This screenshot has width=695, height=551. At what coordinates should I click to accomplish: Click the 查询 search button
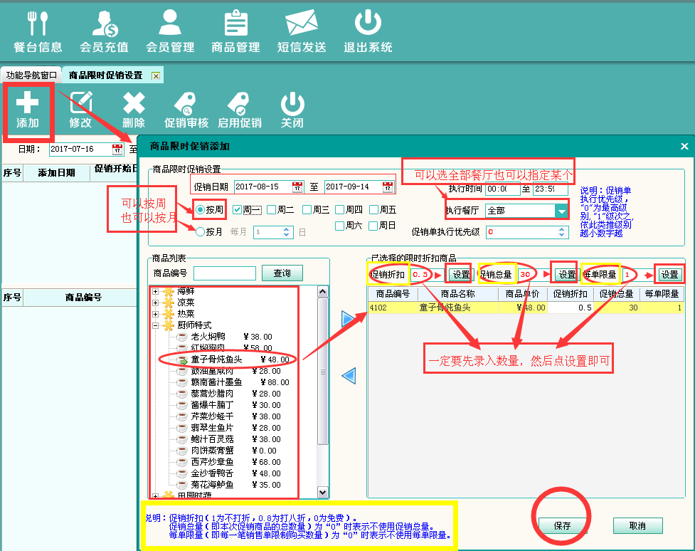[282, 273]
